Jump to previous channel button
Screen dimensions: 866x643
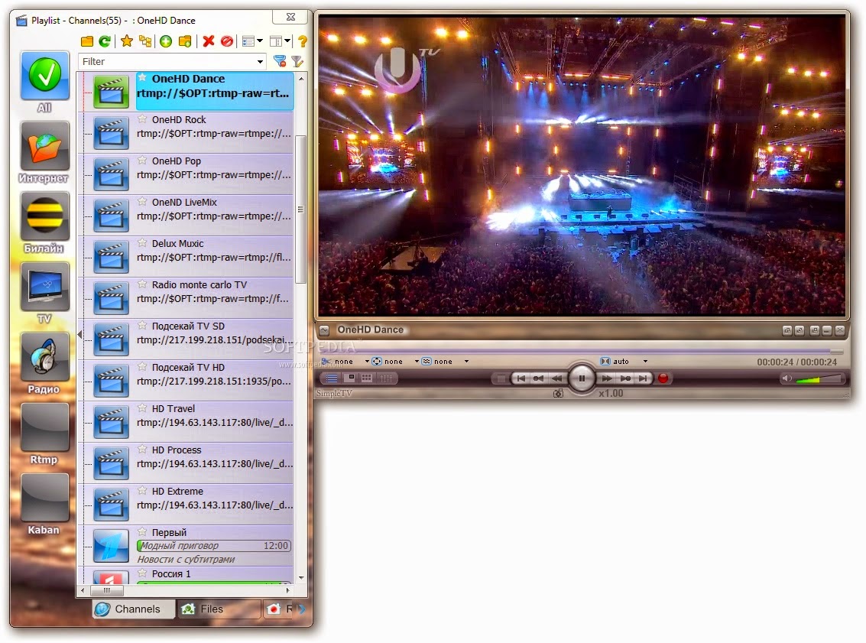(x=521, y=378)
